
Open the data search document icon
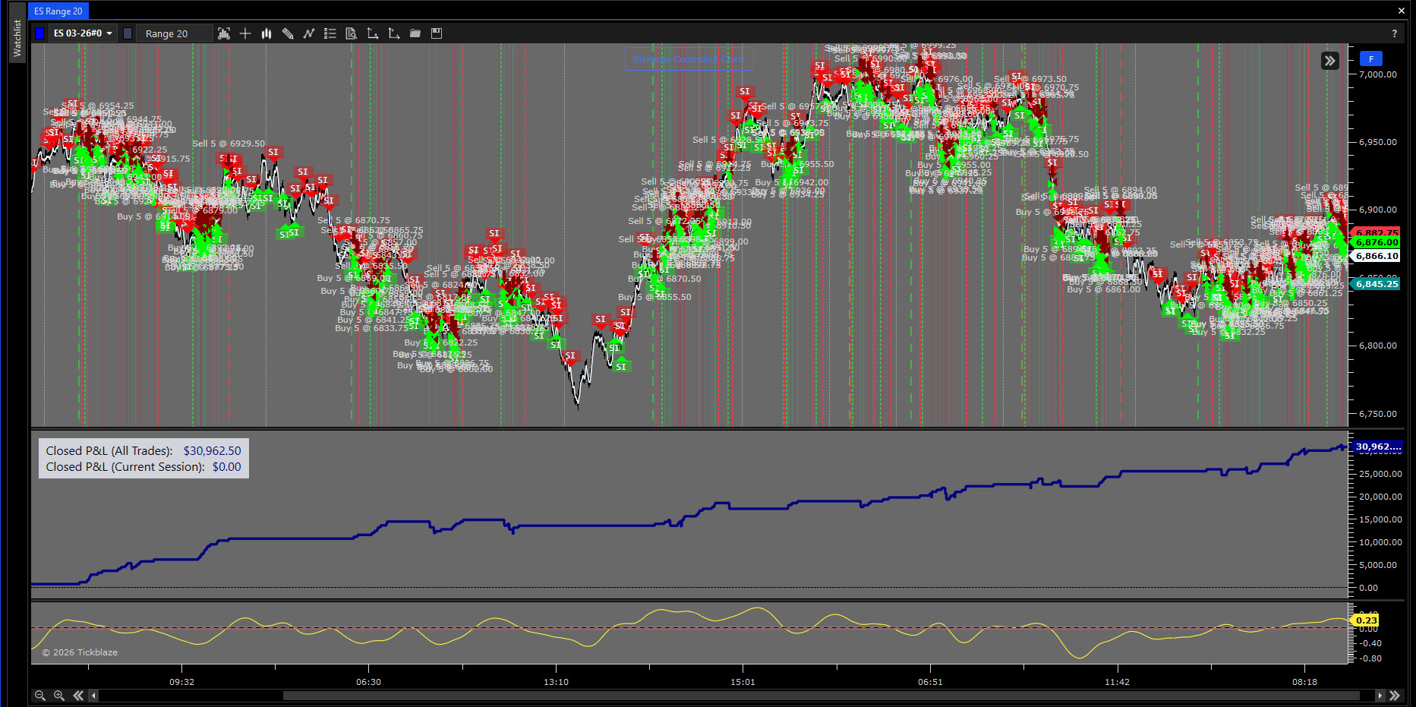tap(351, 33)
